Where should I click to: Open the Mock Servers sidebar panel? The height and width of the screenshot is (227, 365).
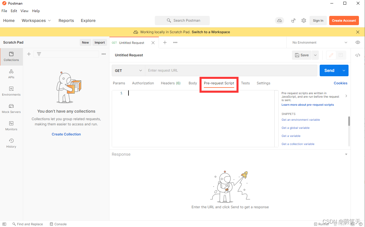click(x=11, y=109)
